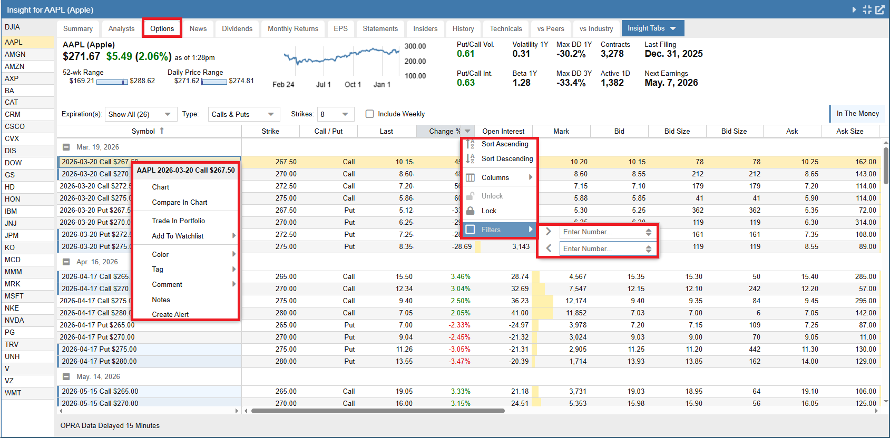
Task: Collapse the May. 14, 2026 expiration group
Action: coord(66,377)
